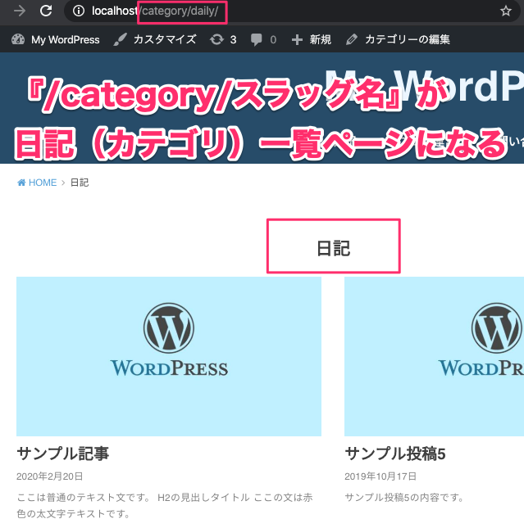
Task: Click the 日記 breadcrumb text
Action: (80, 183)
